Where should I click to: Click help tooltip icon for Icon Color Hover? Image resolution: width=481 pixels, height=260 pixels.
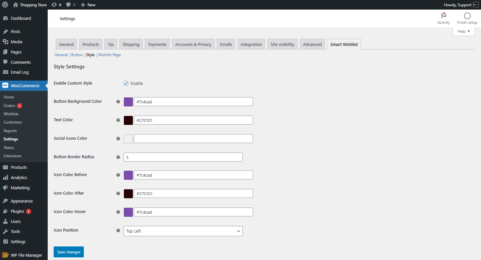coord(118,212)
